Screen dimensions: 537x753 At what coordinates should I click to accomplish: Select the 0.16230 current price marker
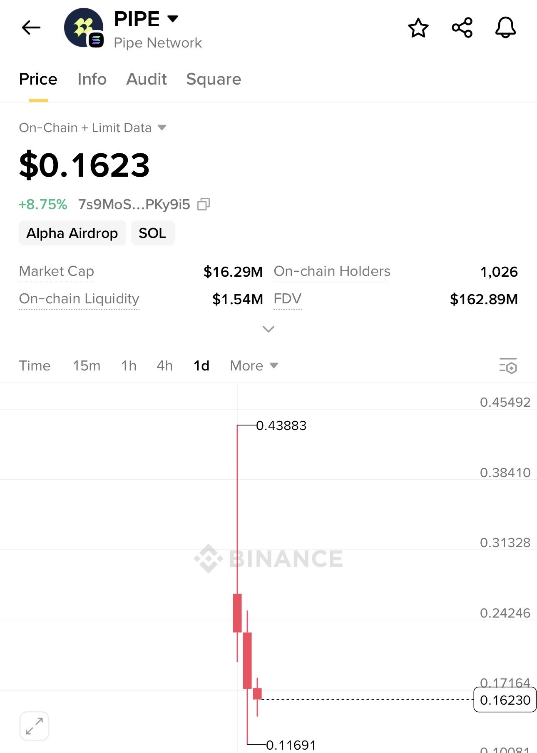[x=505, y=700]
